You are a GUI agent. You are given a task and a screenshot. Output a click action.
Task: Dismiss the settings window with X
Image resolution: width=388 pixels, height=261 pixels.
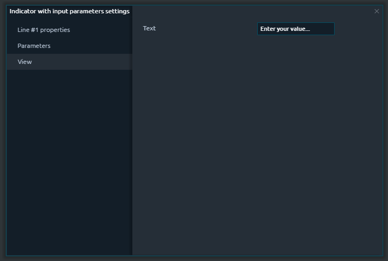377,11
